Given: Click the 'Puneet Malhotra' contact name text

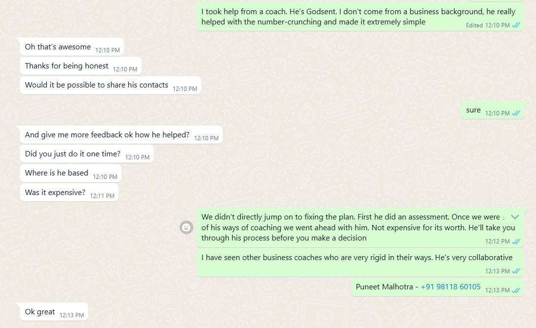Looking at the screenshot, I should (x=384, y=287).
